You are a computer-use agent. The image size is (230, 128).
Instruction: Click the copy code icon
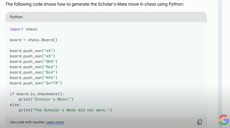point(199,122)
